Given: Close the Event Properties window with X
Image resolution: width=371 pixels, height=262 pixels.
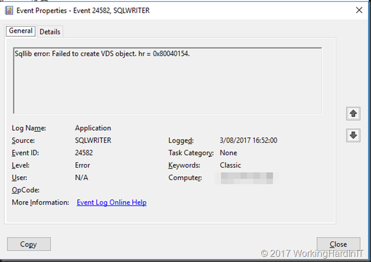Looking at the screenshot, I should pos(359,10).
